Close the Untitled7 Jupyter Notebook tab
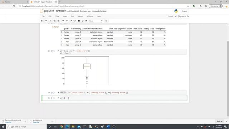 (56, 2)
